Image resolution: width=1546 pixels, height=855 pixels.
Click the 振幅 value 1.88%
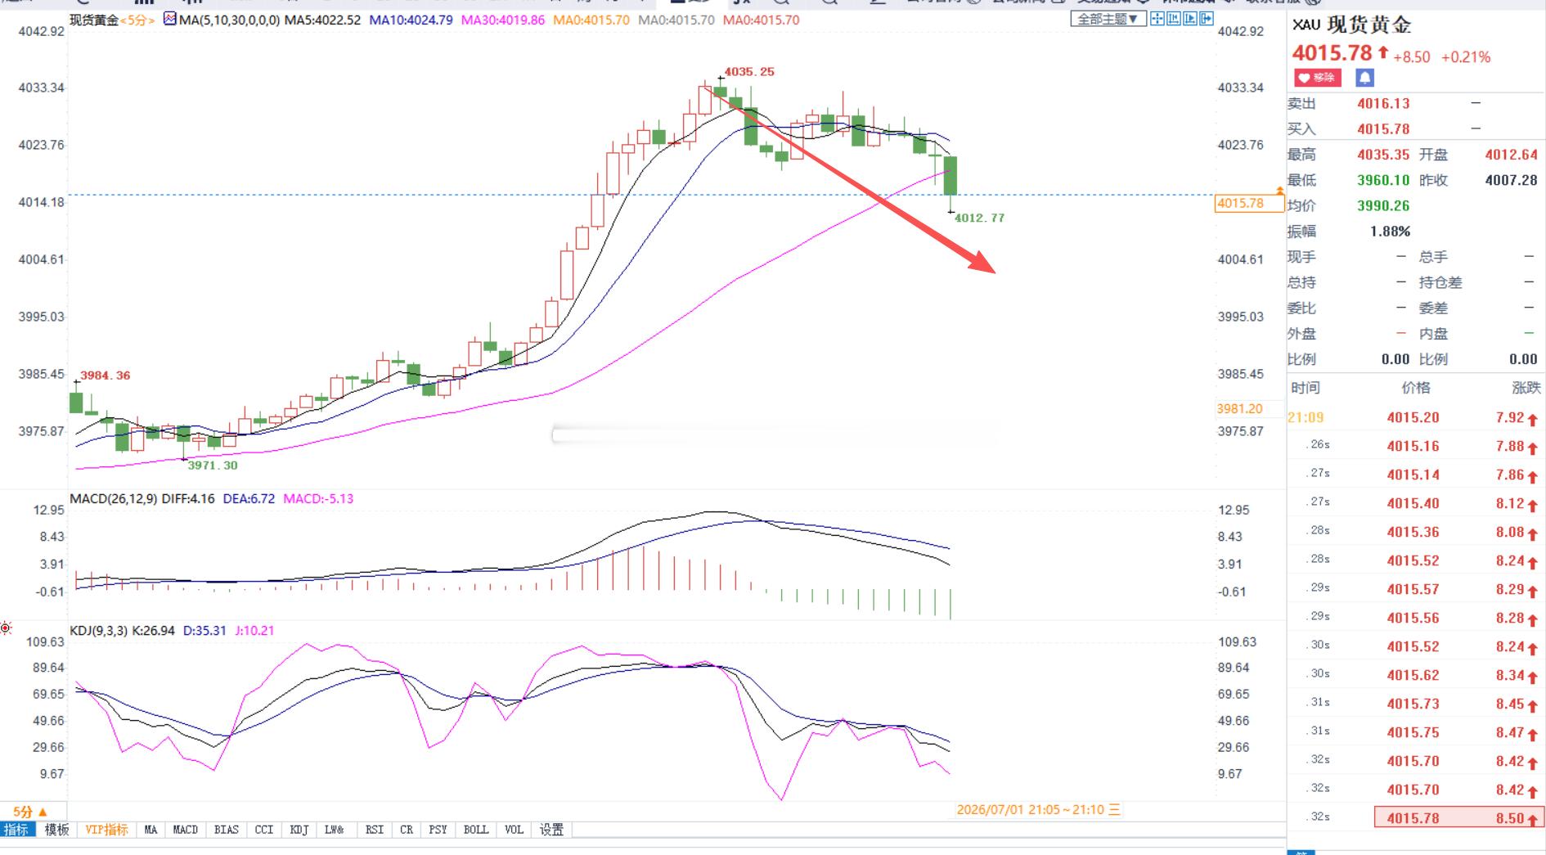point(1391,232)
